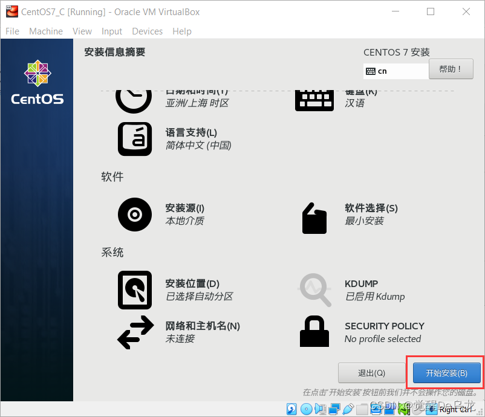Click the optical drive icon in VirtualBox status bar
Screen dimensions: 485x417
click(307, 409)
